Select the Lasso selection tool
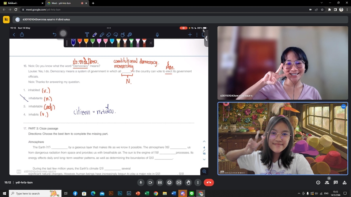 click(116, 35)
